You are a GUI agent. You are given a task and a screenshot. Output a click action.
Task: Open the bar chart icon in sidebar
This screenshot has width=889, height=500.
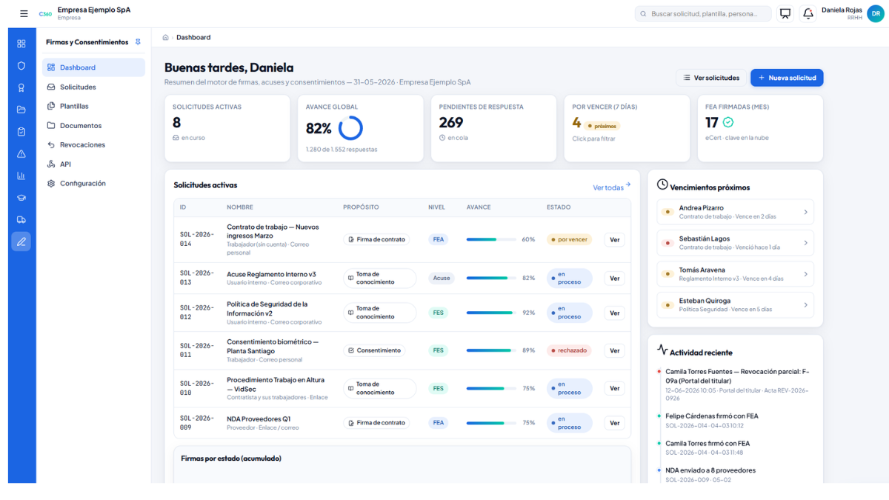click(21, 176)
